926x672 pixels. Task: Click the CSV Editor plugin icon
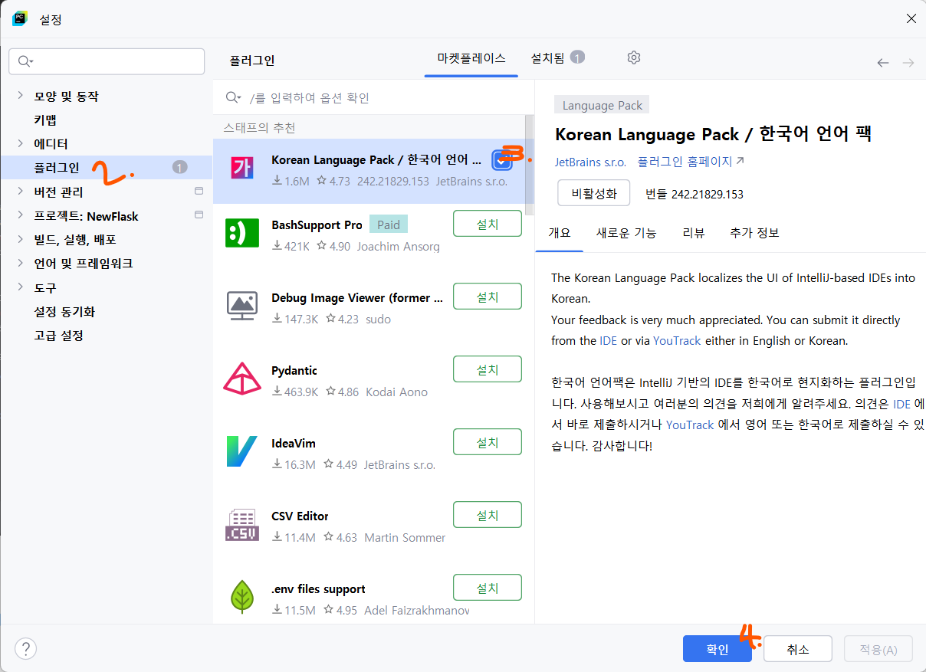click(242, 524)
